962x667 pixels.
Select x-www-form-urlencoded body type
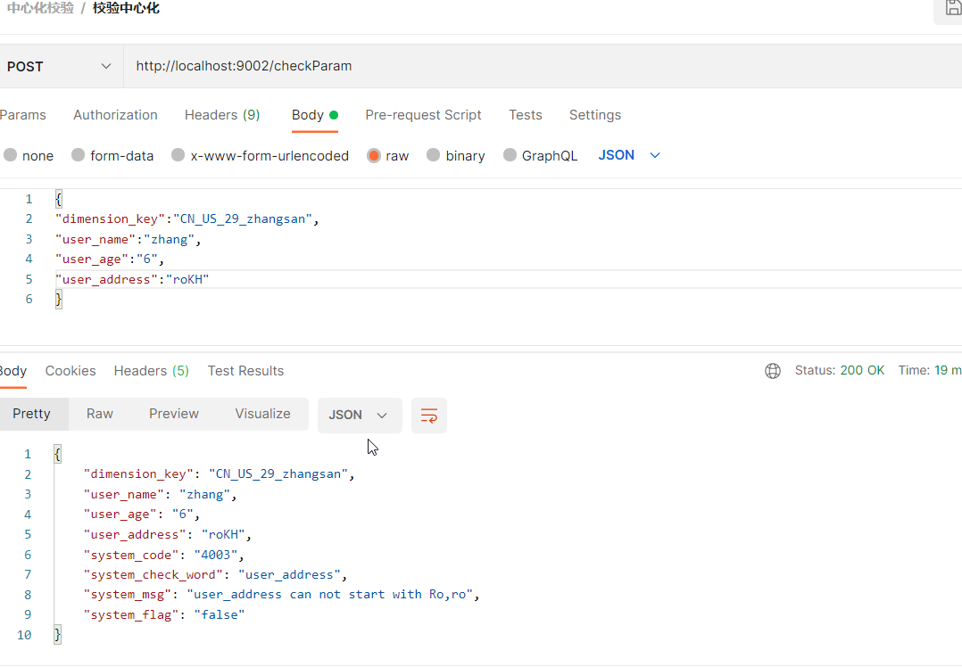pos(178,155)
